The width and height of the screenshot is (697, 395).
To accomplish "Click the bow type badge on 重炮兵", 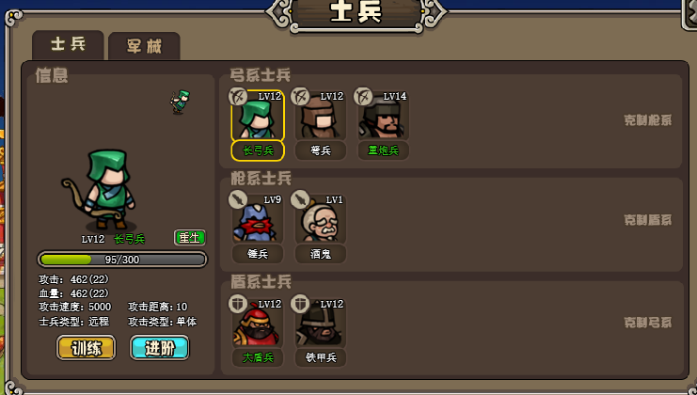I will pyautogui.click(x=363, y=97).
